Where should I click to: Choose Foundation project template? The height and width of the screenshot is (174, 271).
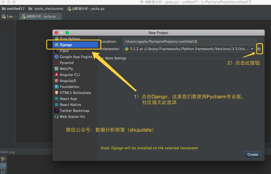pyautogui.click(x=75, y=87)
